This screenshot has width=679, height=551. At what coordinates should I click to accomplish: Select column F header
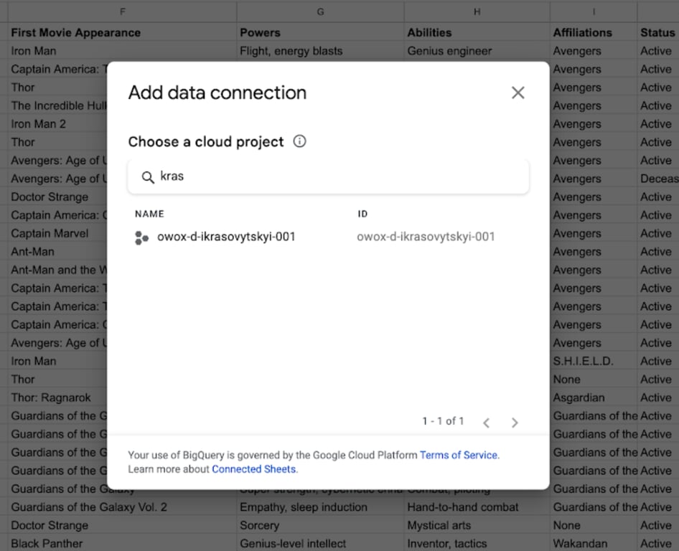123,11
